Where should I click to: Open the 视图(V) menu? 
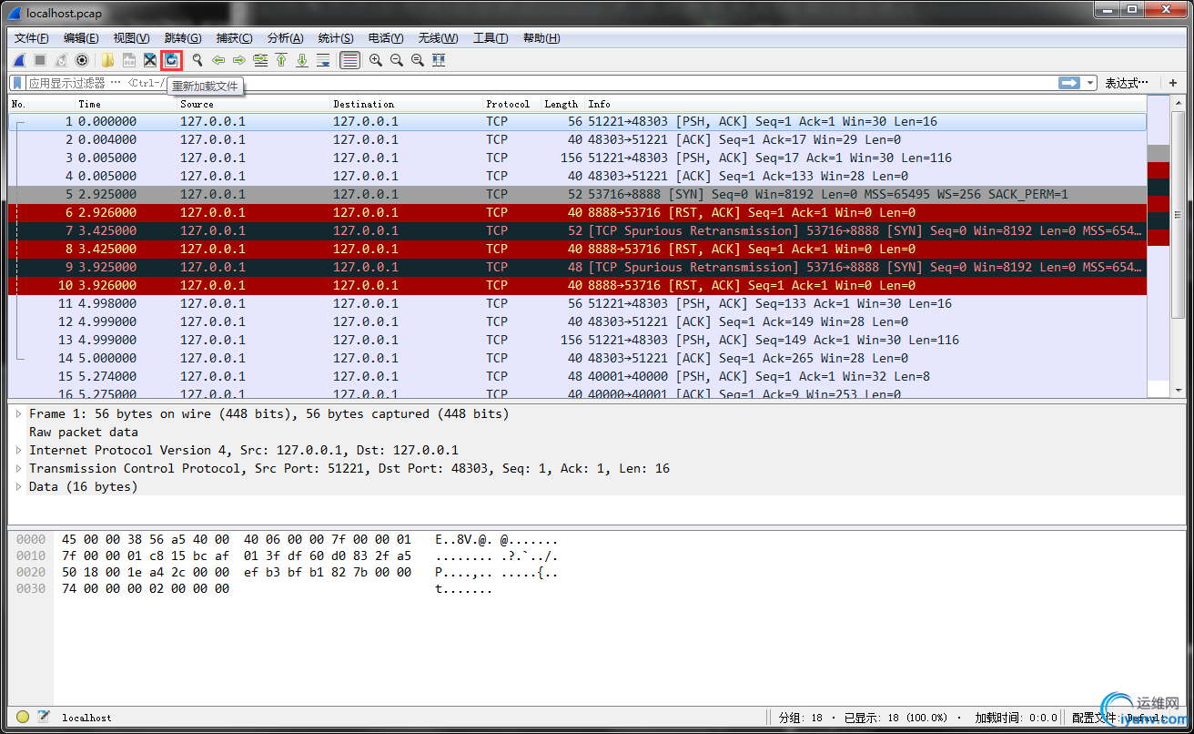(131, 38)
